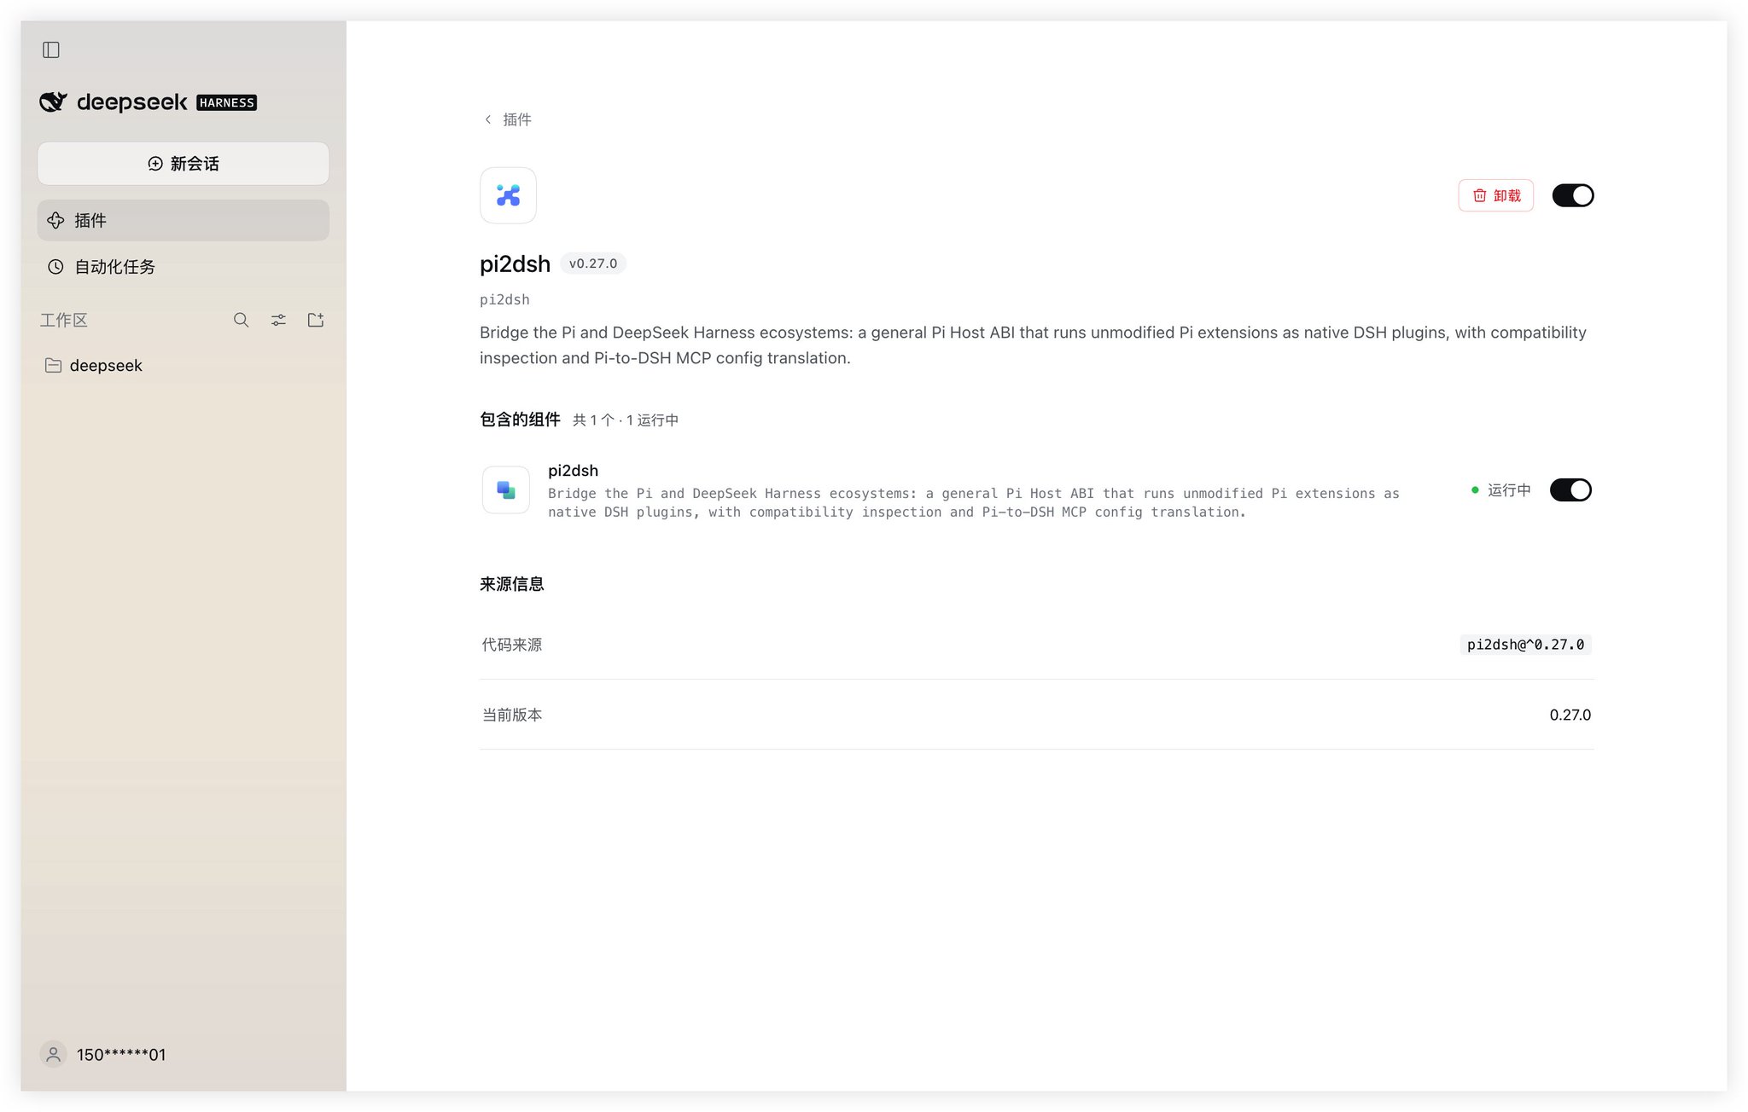Search workspaces with the magnifier icon
1748x1112 pixels.
point(242,320)
